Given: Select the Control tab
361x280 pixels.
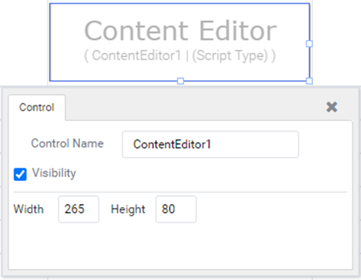Looking at the screenshot, I should click(37, 108).
